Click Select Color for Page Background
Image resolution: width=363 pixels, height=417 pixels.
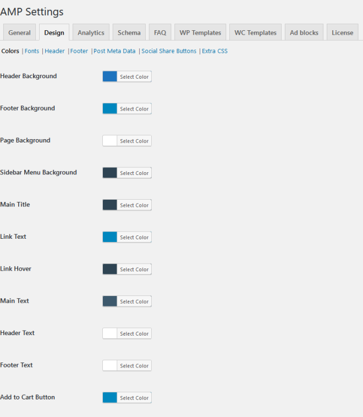point(134,141)
